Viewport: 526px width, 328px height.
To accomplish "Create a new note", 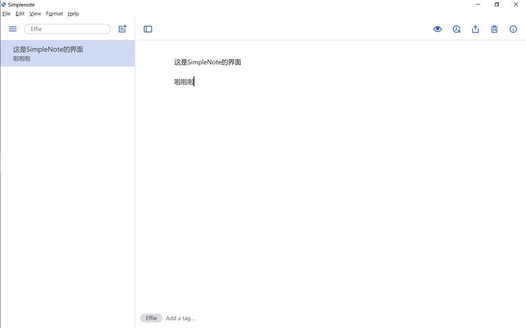I will click(122, 29).
